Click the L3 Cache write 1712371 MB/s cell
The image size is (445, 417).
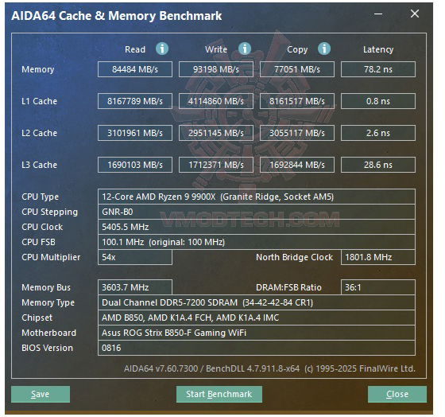pos(216,165)
